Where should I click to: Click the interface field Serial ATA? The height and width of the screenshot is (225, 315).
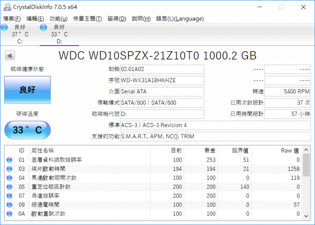(x=162, y=91)
